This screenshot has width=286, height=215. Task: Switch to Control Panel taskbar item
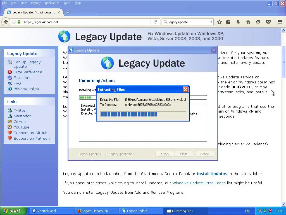click(x=52, y=211)
